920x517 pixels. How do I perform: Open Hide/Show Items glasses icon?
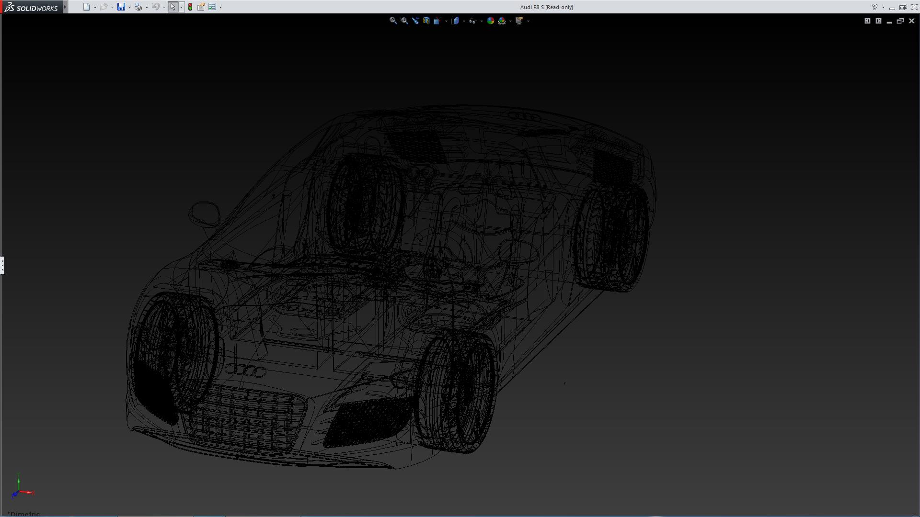472,21
